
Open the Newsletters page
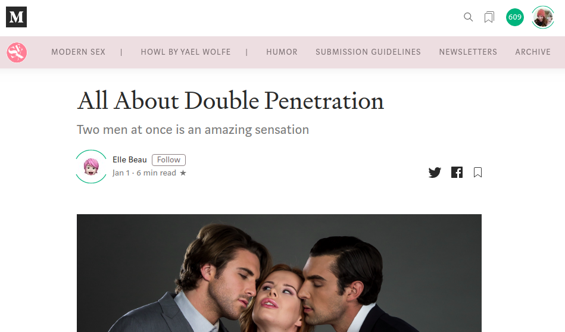pyautogui.click(x=468, y=52)
